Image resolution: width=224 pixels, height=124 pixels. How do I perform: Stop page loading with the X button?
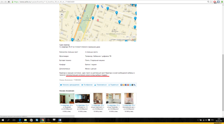[x=9, y=2]
